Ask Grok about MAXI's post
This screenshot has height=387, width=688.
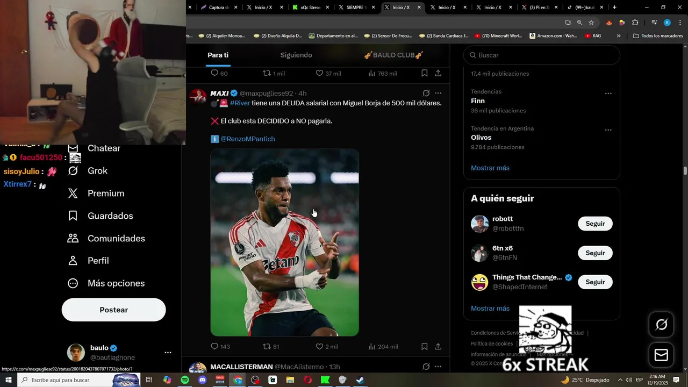(426, 93)
